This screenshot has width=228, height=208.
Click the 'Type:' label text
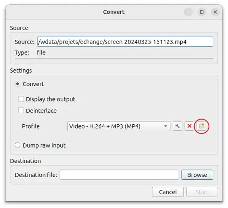coord(22,52)
